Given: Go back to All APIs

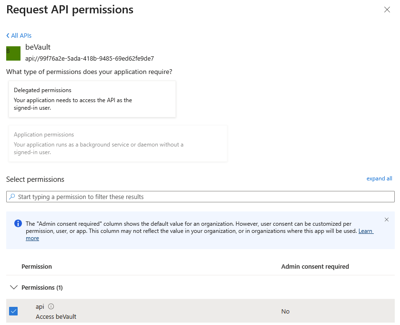Looking at the screenshot, I should point(19,36).
